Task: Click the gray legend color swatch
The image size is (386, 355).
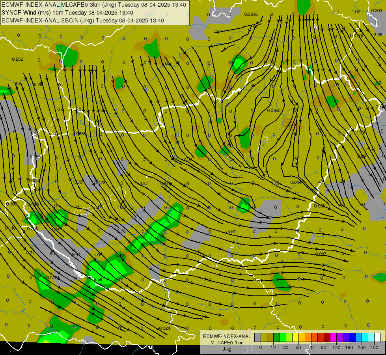Action: click(257, 338)
